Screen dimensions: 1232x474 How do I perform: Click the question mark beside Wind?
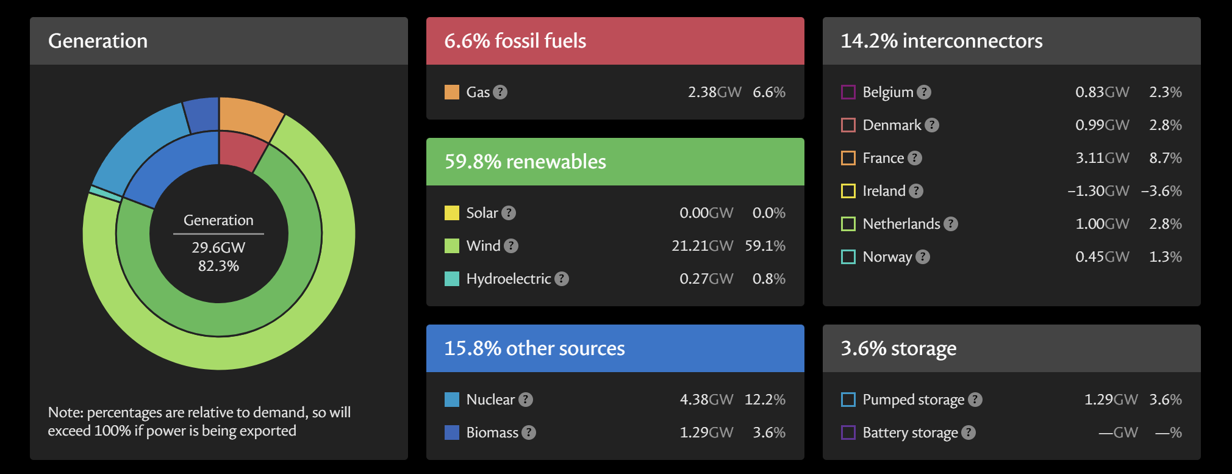pos(511,246)
